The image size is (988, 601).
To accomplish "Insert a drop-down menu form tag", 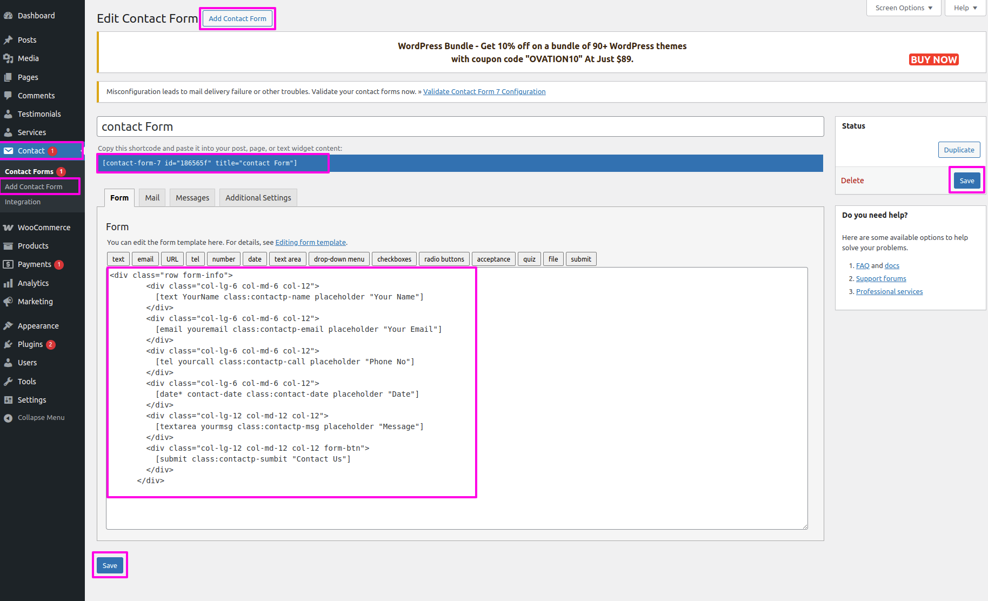I will coord(339,259).
